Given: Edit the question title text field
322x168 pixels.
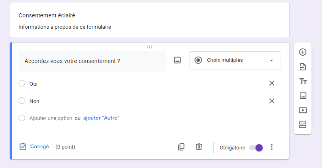Looking at the screenshot, I should [92, 61].
